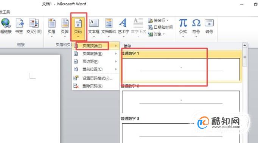The height and width of the screenshot is (143, 258).
Task: Open dropdown arrow beside 对象
Action: click(164, 34)
